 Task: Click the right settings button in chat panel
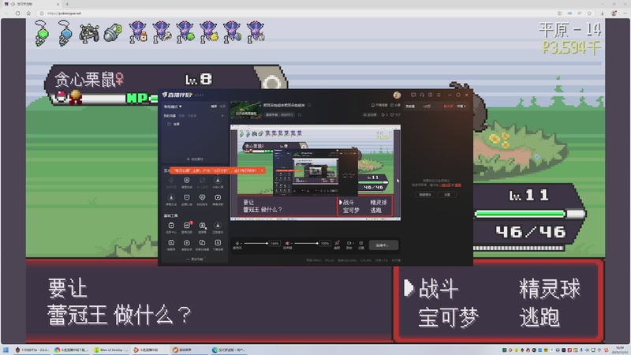click(x=447, y=194)
